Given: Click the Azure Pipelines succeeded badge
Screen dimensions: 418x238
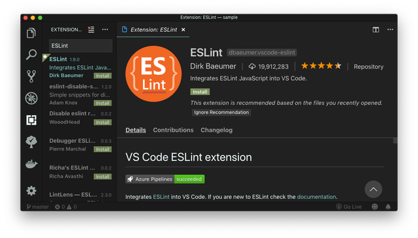Looking at the screenshot, I should 165,179.
